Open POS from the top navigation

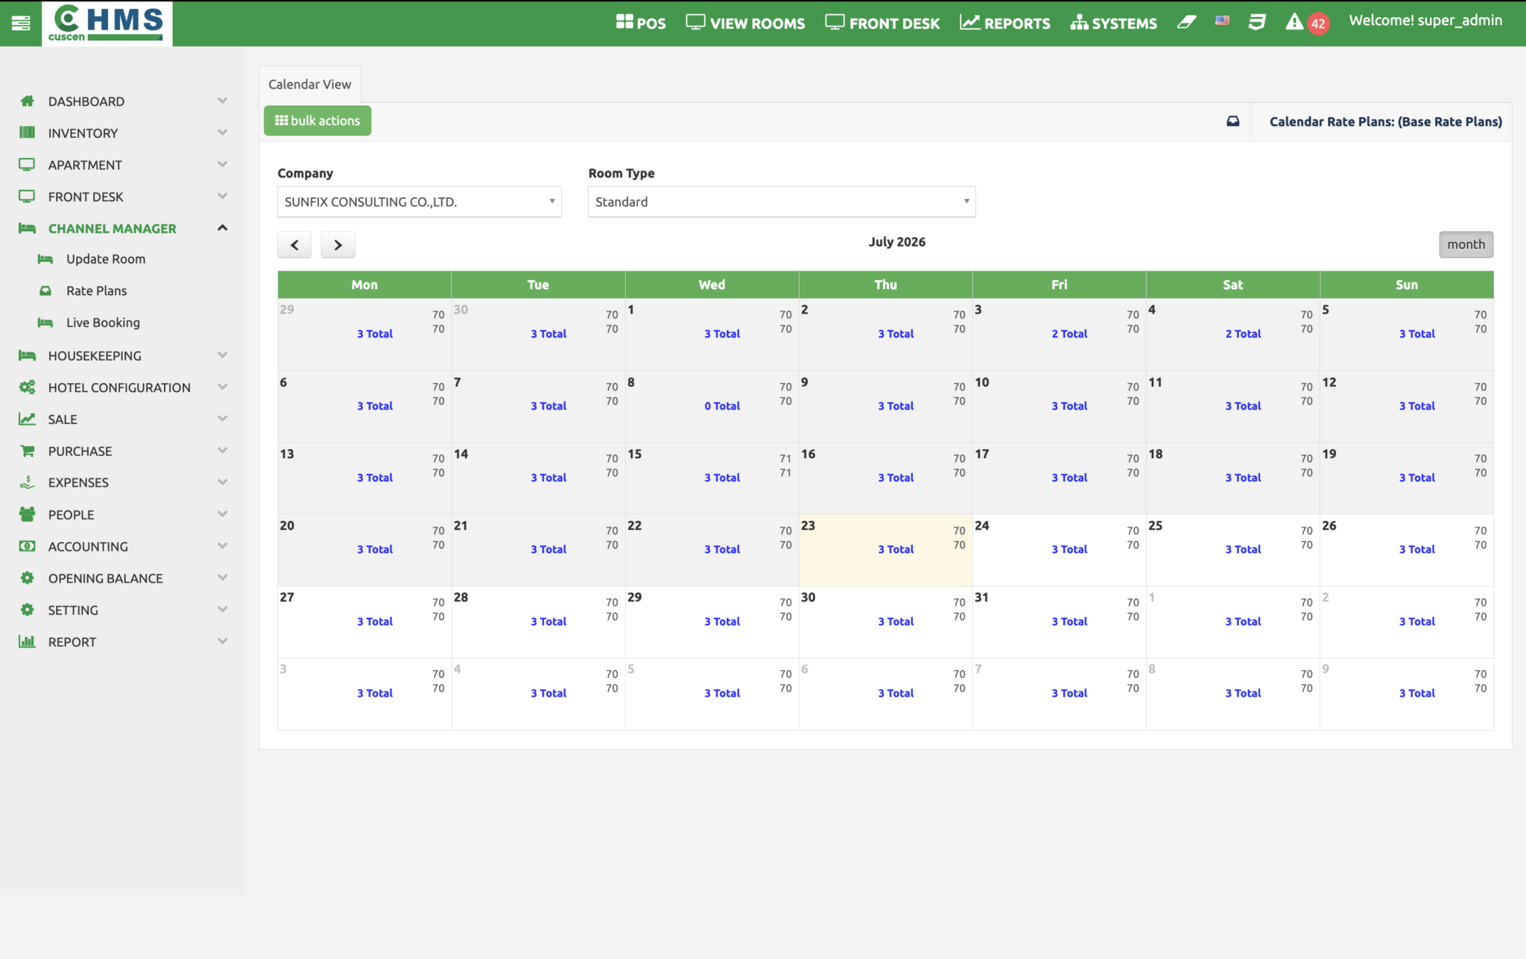641,22
